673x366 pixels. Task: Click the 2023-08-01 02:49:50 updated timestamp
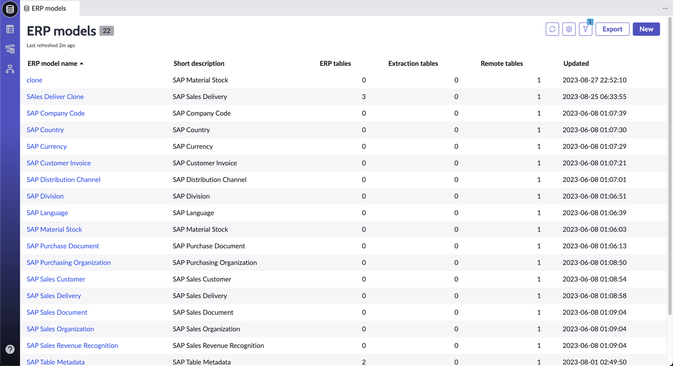click(x=594, y=362)
